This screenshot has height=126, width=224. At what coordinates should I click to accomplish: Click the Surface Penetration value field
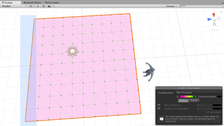204,109
